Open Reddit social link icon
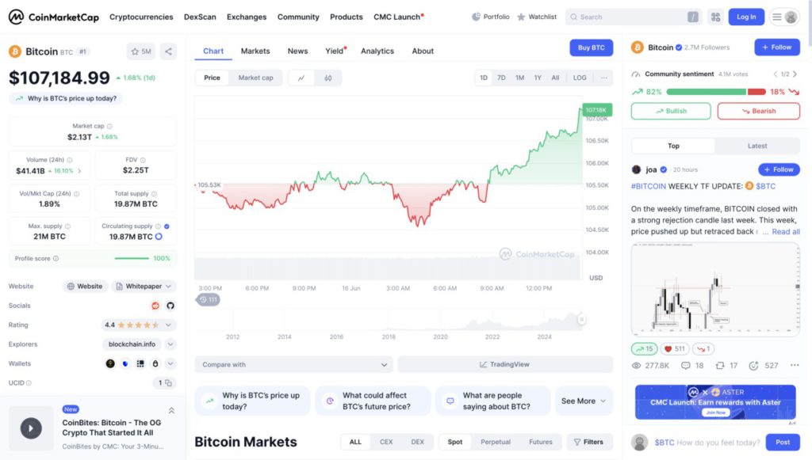 click(155, 306)
